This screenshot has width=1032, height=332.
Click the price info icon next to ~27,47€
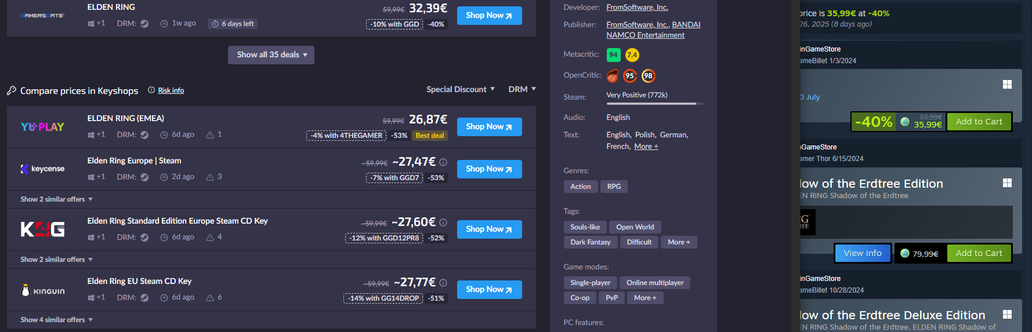[x=443, y=162]
